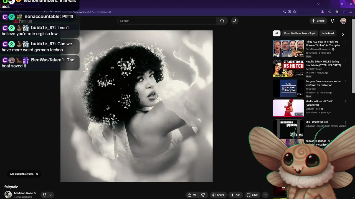Image resolution: width=355 pixels, height=199 pixels.
Task: Open the Madison Rose ICONIC visualizer thumbnail
Action: tap(289, 108)
